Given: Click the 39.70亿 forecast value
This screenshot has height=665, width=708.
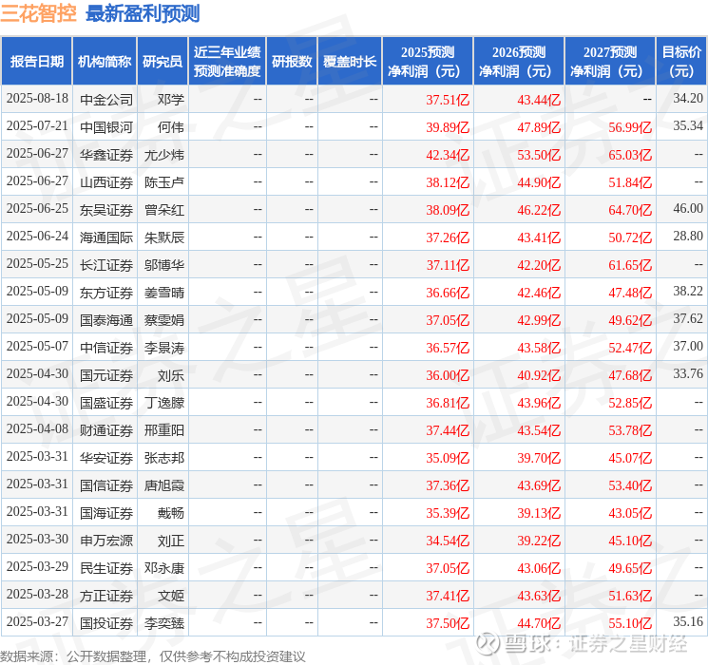Looking at the screenshot, I should click(539, 458).
